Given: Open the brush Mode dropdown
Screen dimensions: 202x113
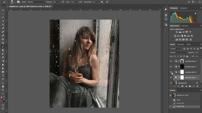Looking at the screenshot, I should pos(36,2).
